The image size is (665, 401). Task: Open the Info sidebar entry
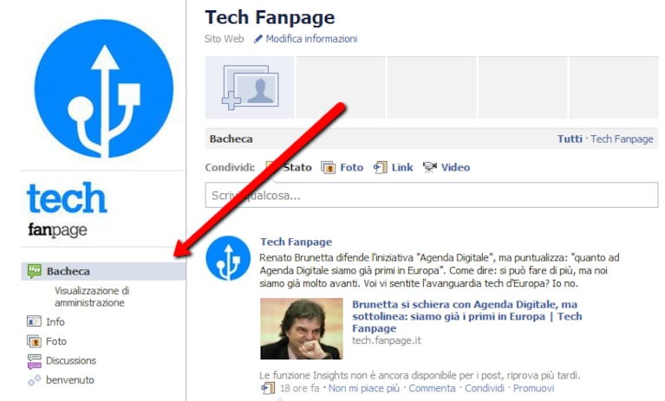55,322
